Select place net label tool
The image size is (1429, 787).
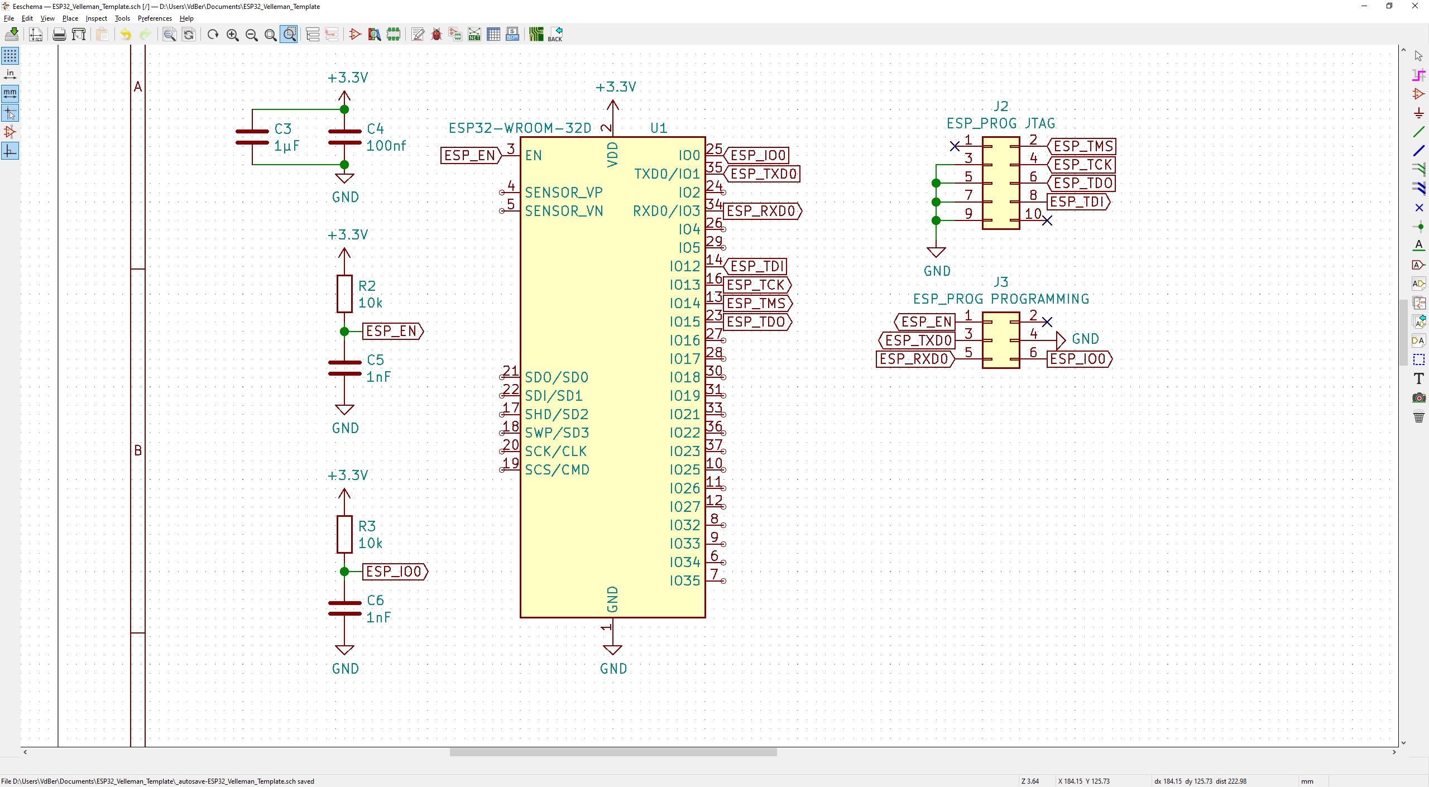pyautogui.click(x=1418, y=246)
